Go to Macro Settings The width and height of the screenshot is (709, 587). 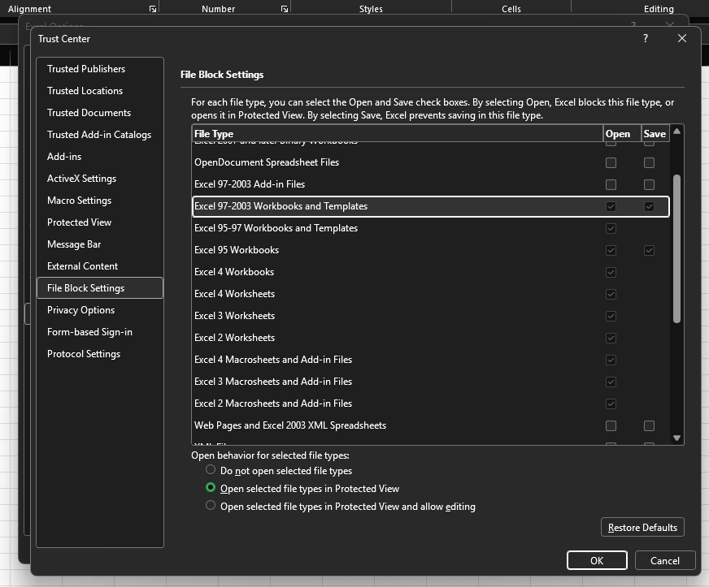100,200
